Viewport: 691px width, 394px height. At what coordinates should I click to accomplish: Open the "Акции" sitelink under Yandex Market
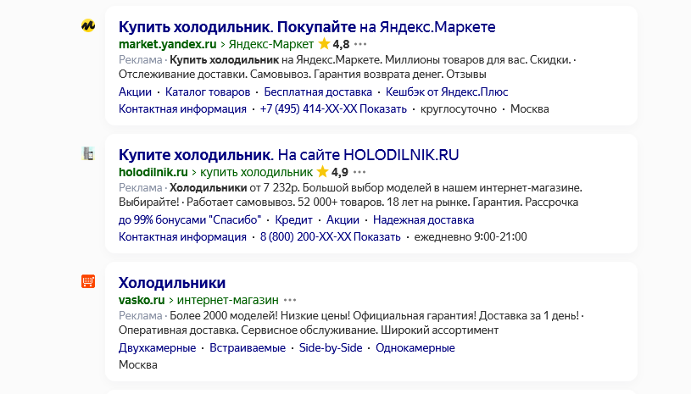pos(135,92)
